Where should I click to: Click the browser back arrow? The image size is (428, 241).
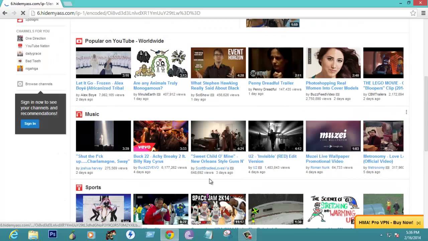pyautogui.click(x=5, y=13)
